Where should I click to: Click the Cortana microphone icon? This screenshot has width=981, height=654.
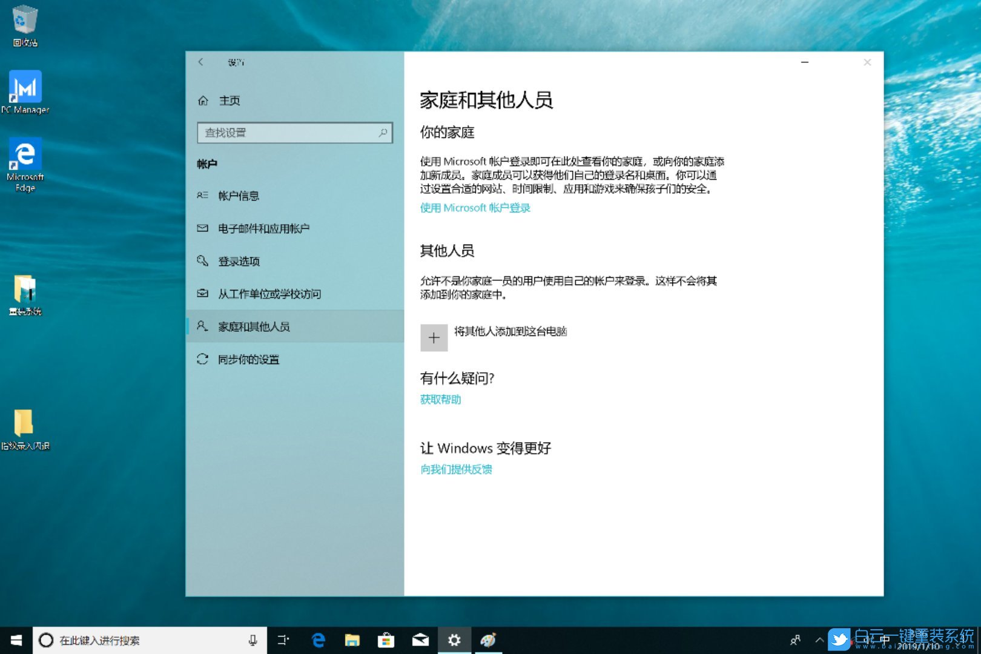pyautogui.click(x=253, y=640)
